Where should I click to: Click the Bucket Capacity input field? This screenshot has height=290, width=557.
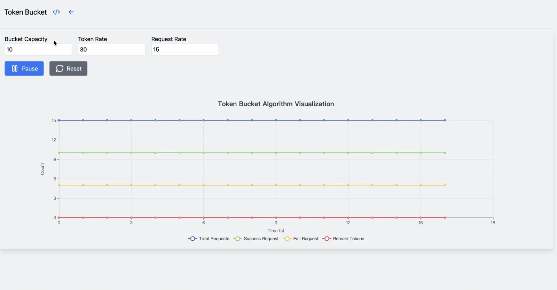38,49
